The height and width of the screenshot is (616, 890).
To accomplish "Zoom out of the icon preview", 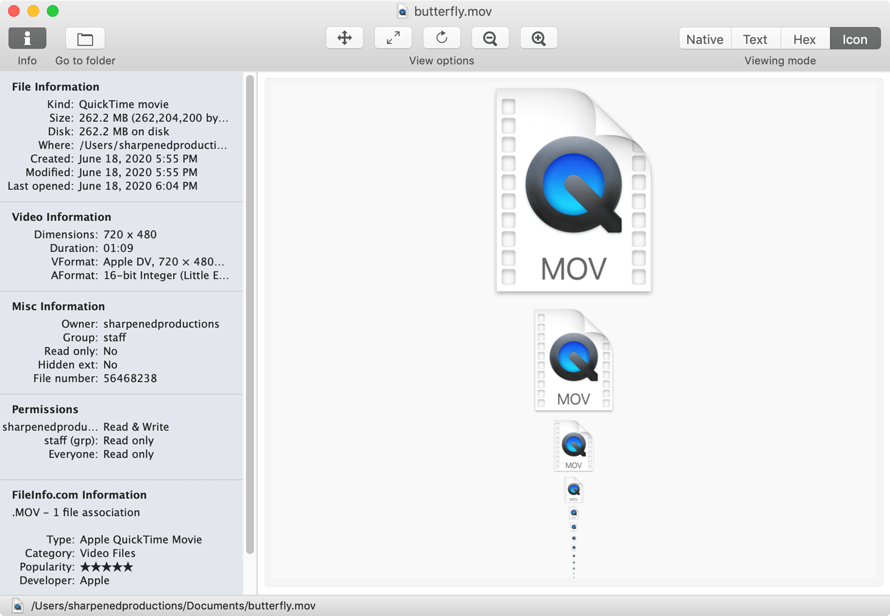I will (x=490, y=38).
